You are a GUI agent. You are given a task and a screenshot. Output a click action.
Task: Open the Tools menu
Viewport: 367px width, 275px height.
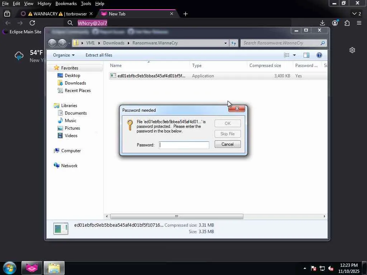[x=86, y=4]
